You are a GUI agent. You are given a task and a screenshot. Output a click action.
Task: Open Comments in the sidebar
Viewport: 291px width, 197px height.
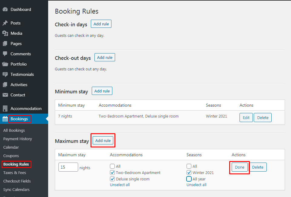(x=21, y=54)
